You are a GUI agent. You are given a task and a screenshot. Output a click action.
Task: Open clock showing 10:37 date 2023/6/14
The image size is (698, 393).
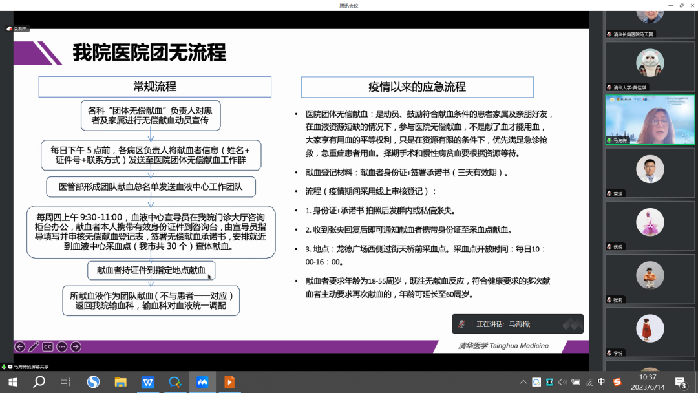(648, 382)
